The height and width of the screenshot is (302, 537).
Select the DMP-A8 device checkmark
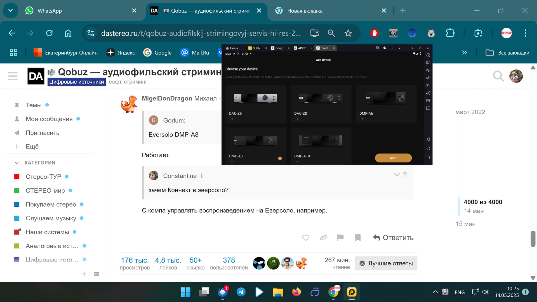coord(280,158)
